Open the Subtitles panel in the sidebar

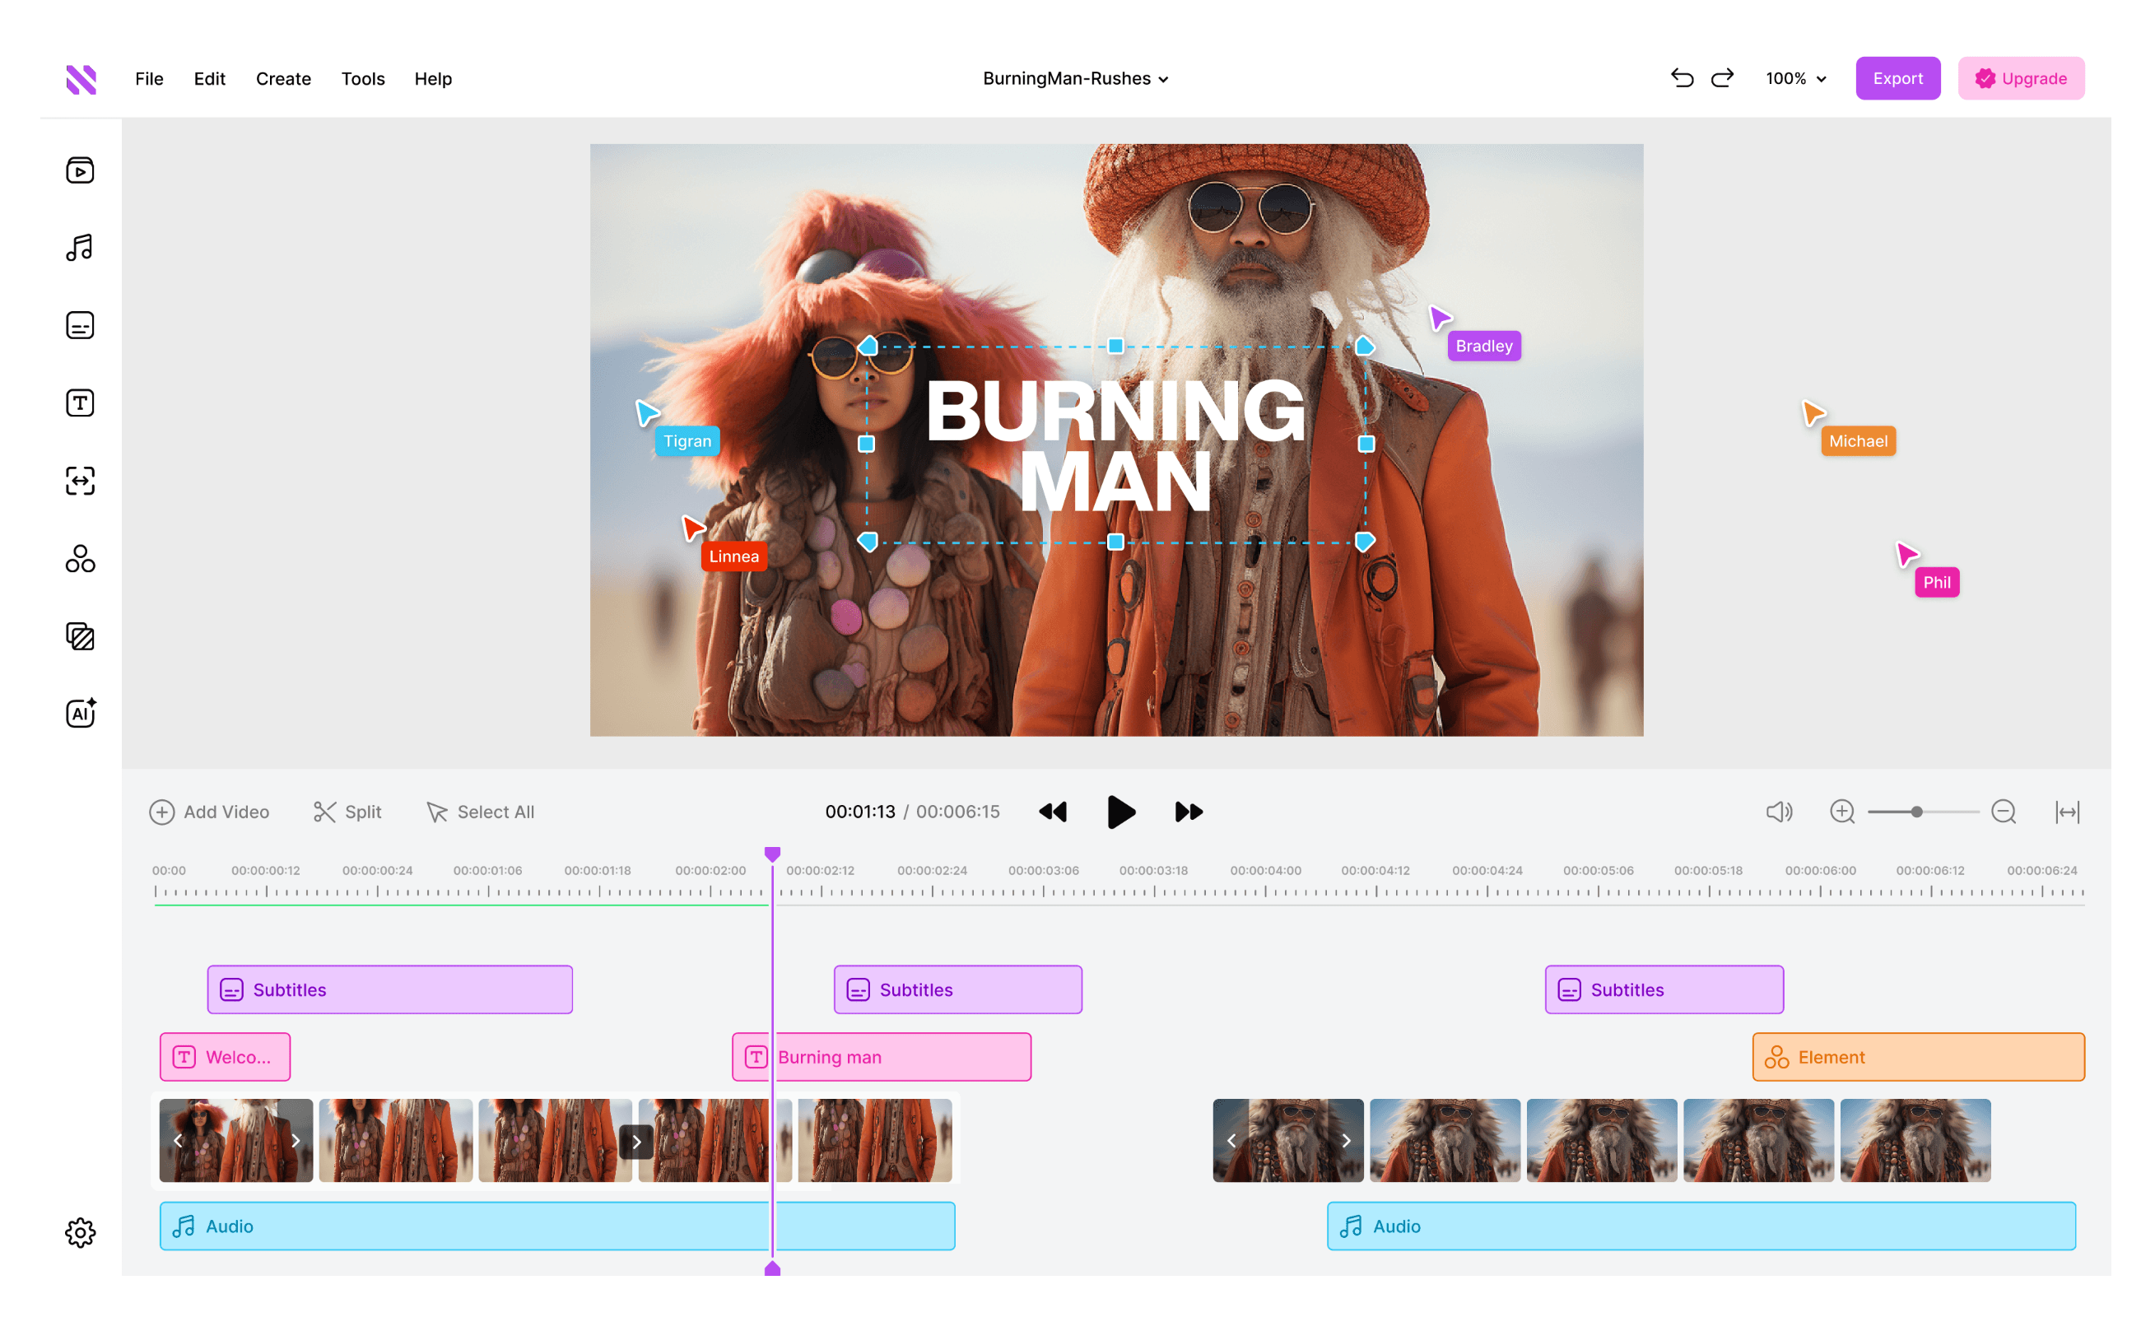(x=80, y=325)
